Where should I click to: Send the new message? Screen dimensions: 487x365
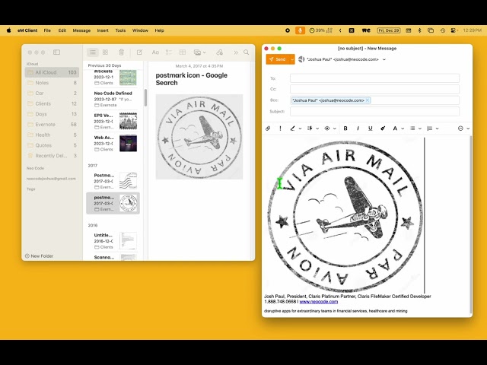(278, 59)
